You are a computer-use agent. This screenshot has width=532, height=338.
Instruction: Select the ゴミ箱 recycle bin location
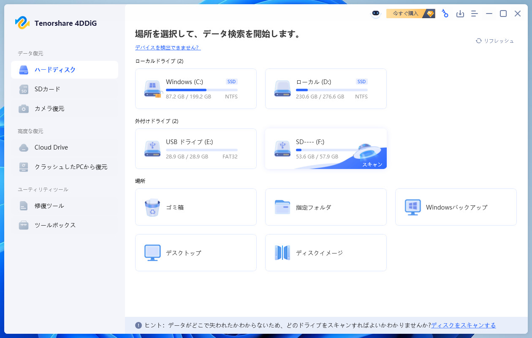point(195,207)
